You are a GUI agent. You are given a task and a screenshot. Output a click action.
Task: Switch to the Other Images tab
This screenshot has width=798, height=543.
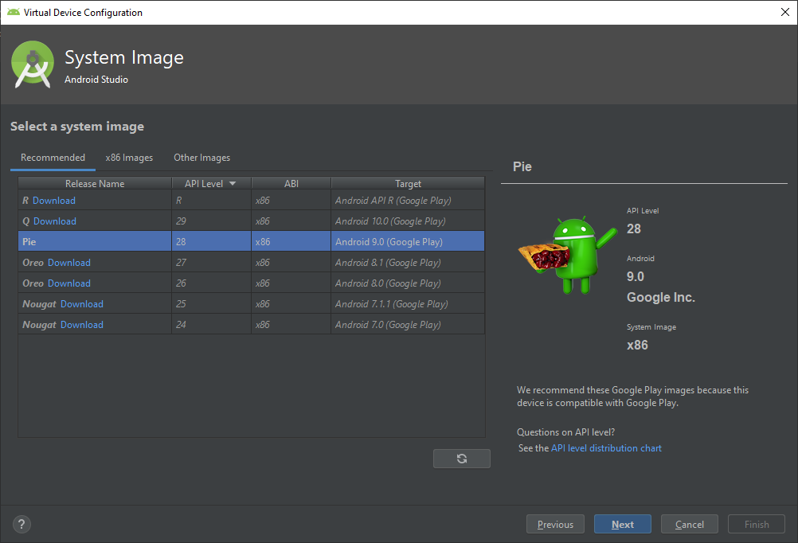point(202,158)
